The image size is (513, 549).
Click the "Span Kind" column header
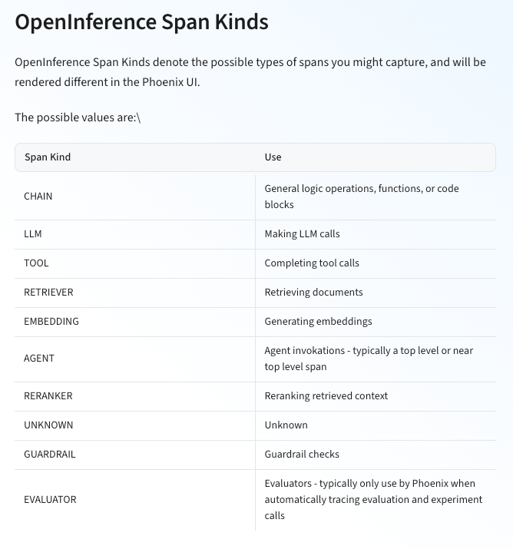(x=48, y=157)
